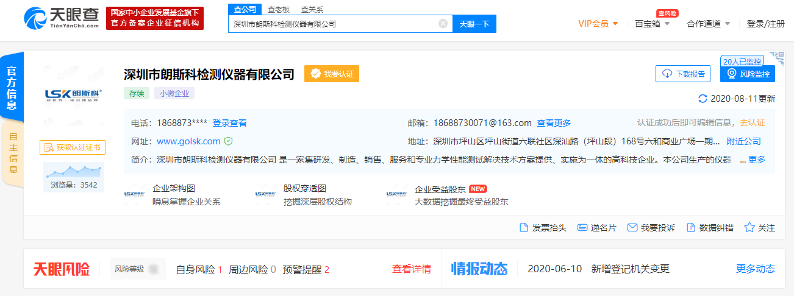Click the LSK company logo thumbnail
Image resolution: width=794 pixels, height=296 pixels.
(x=73, y=94)
